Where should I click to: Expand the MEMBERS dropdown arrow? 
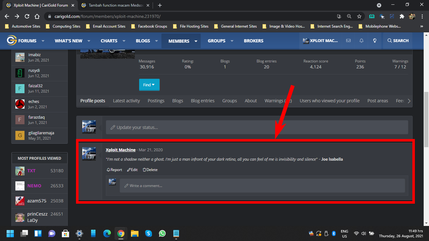coord(196,41)
